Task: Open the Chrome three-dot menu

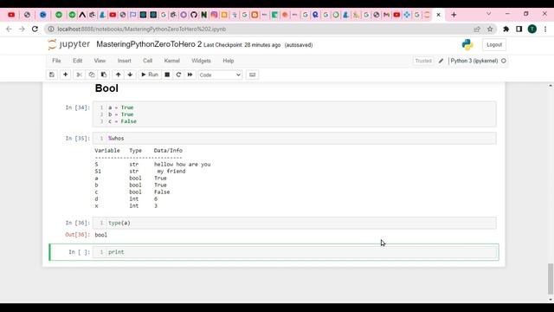Action: (545, 29)
